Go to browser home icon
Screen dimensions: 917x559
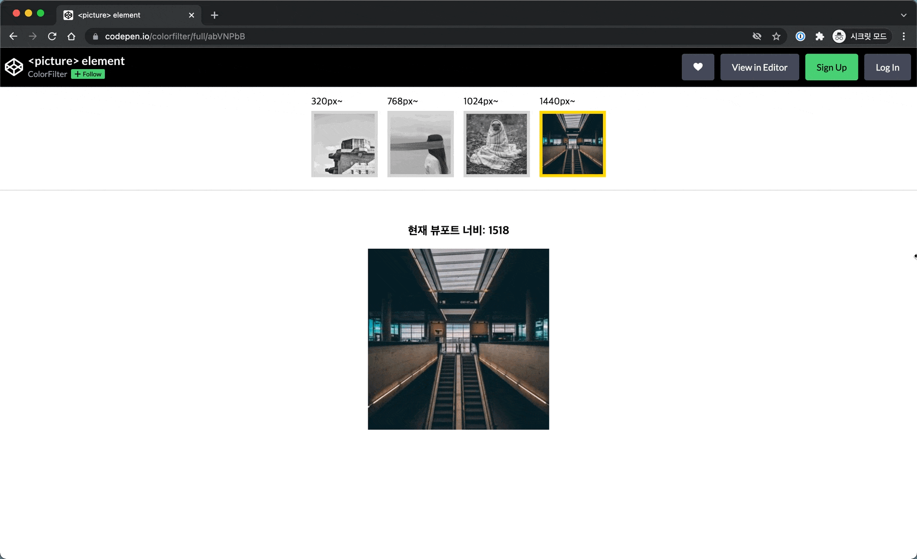pos(71,36)
